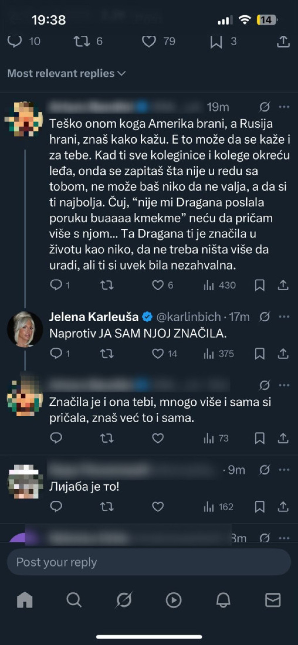Open Messages envelope icon

273,600
